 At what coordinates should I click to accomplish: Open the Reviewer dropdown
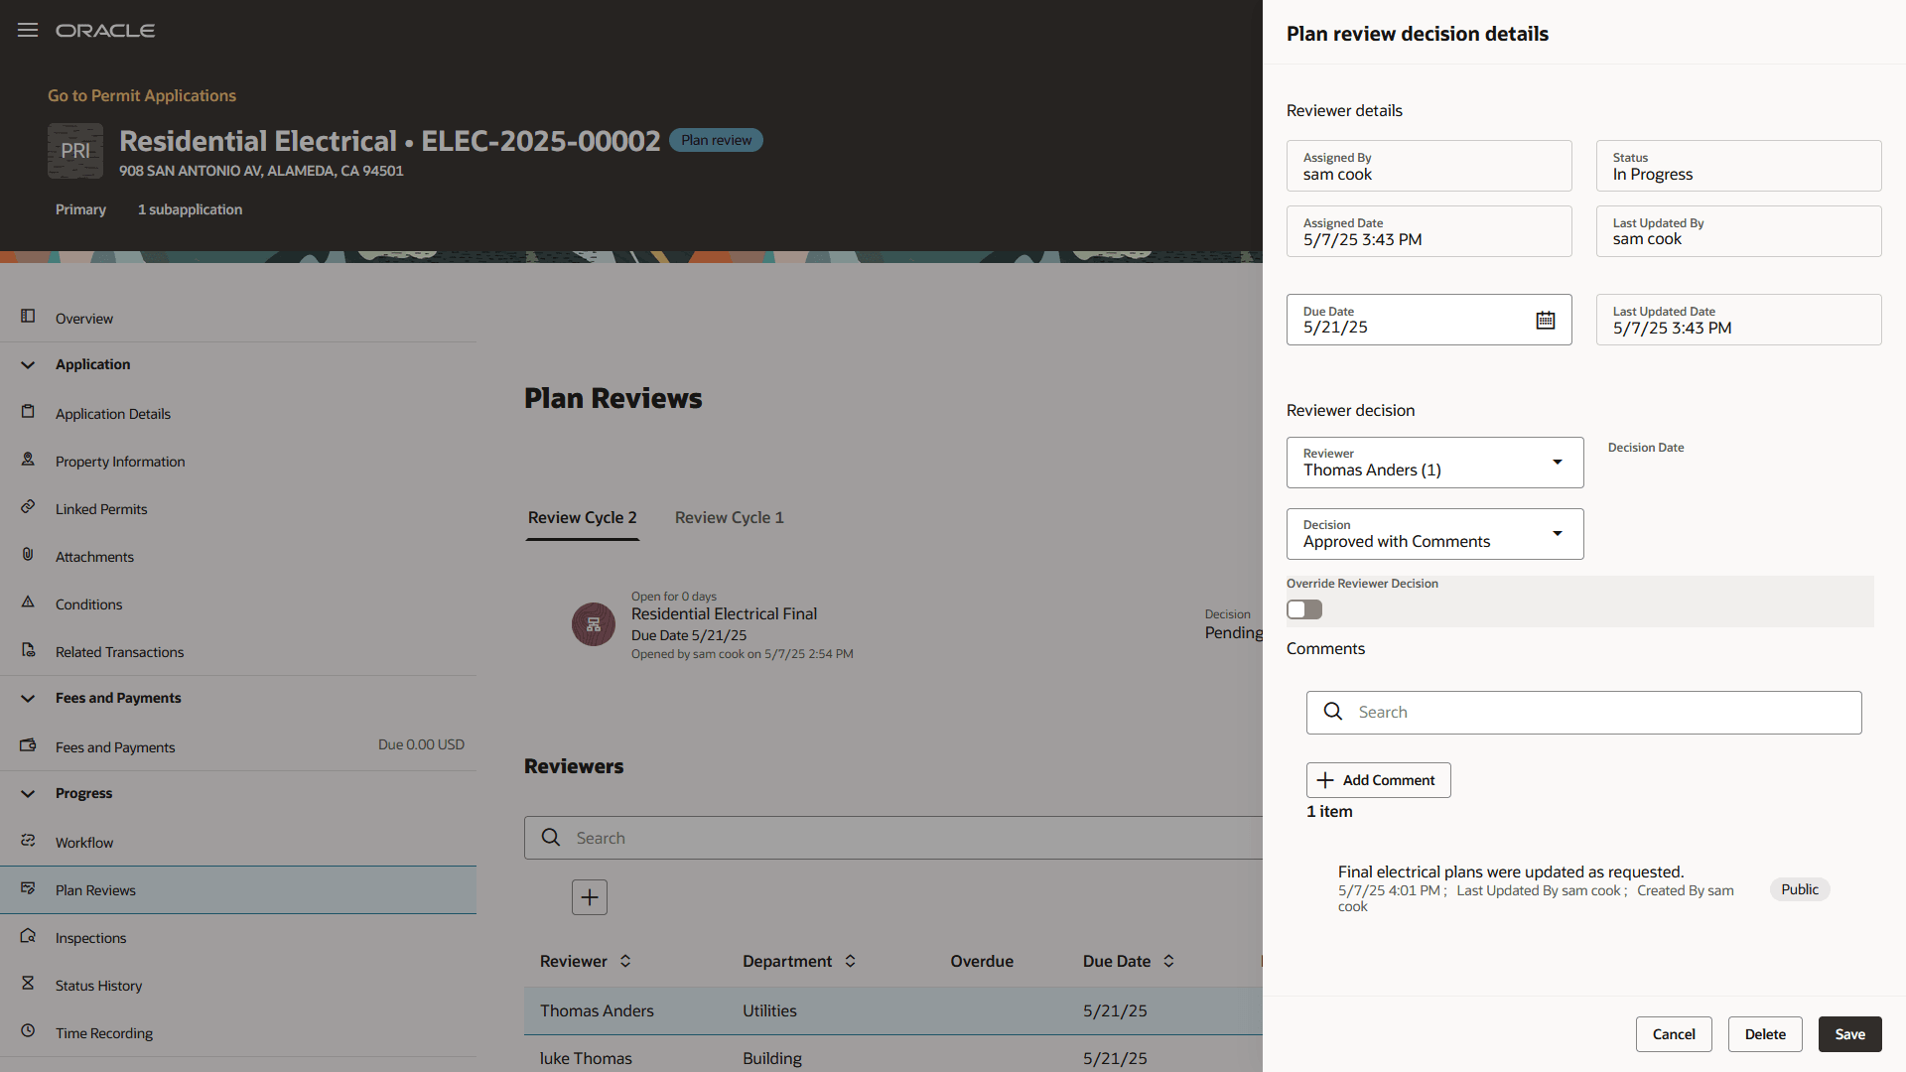point(1558,463)
